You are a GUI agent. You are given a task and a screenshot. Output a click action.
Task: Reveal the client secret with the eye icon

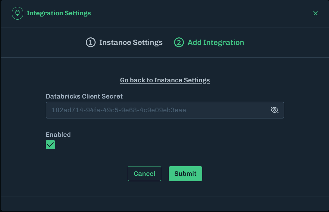pos(274,110)
